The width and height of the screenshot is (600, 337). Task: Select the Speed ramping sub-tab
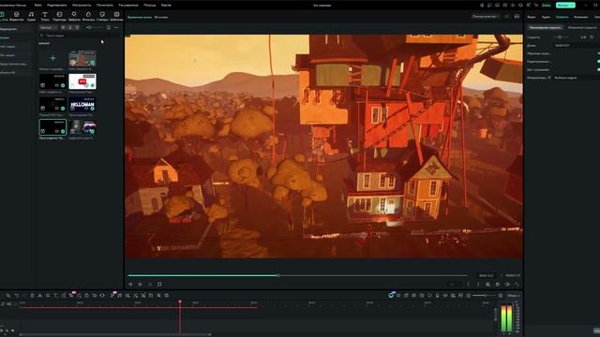pyautogui.click(x=581, y=27)
